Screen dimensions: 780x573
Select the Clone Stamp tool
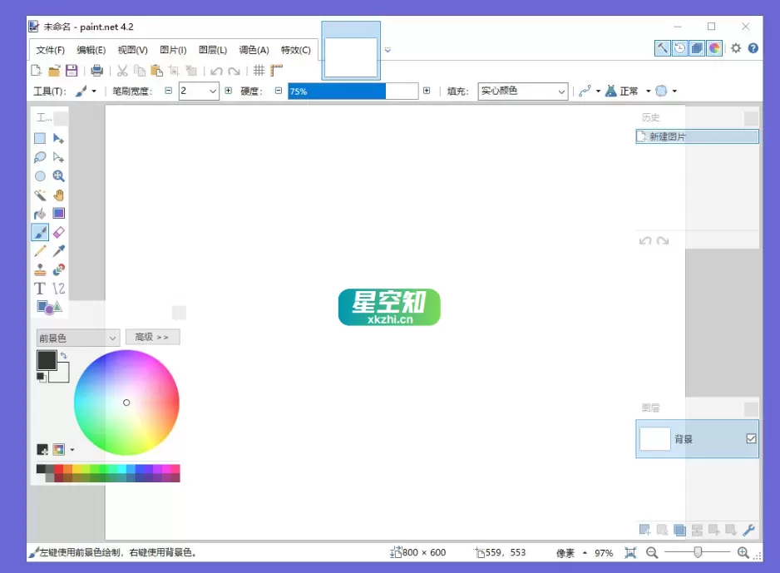(x=40, y=269)
